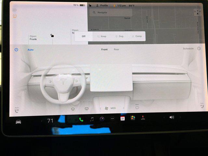
Task: Decrease volume with left arrow
Action: tap(164, 117)
